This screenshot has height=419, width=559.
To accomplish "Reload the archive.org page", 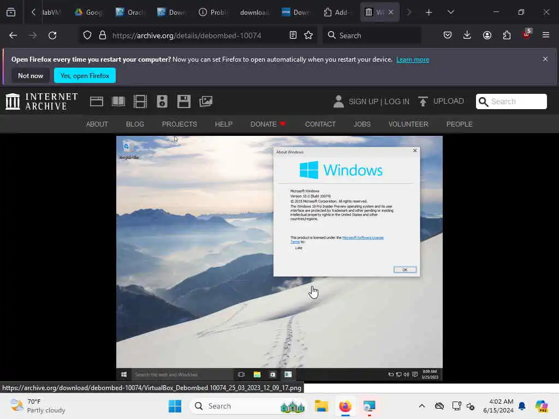I will [52, 35].
